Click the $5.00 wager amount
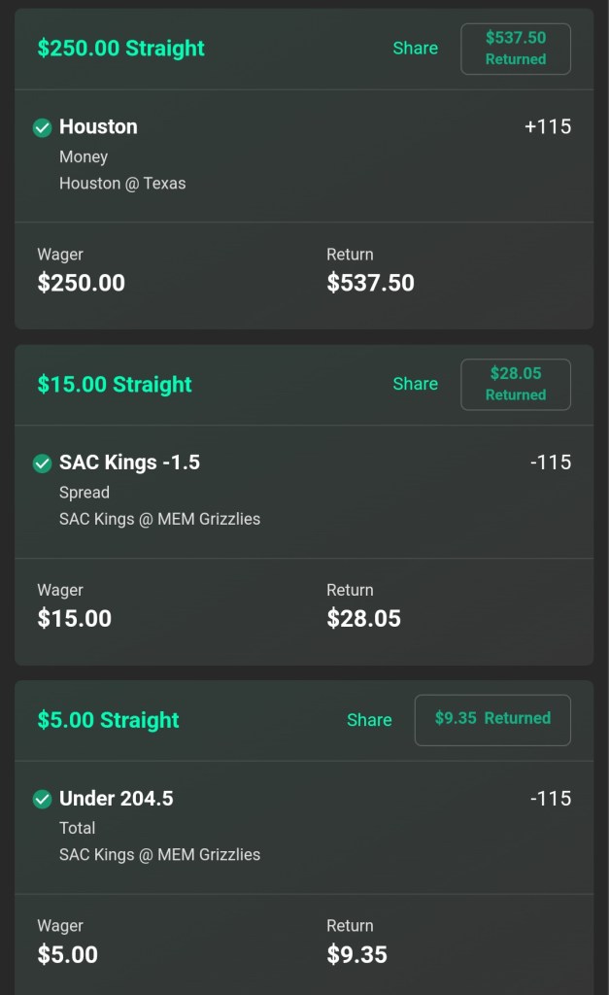The height and width of the screenshot is (995, 609). [x=67, y=955]
